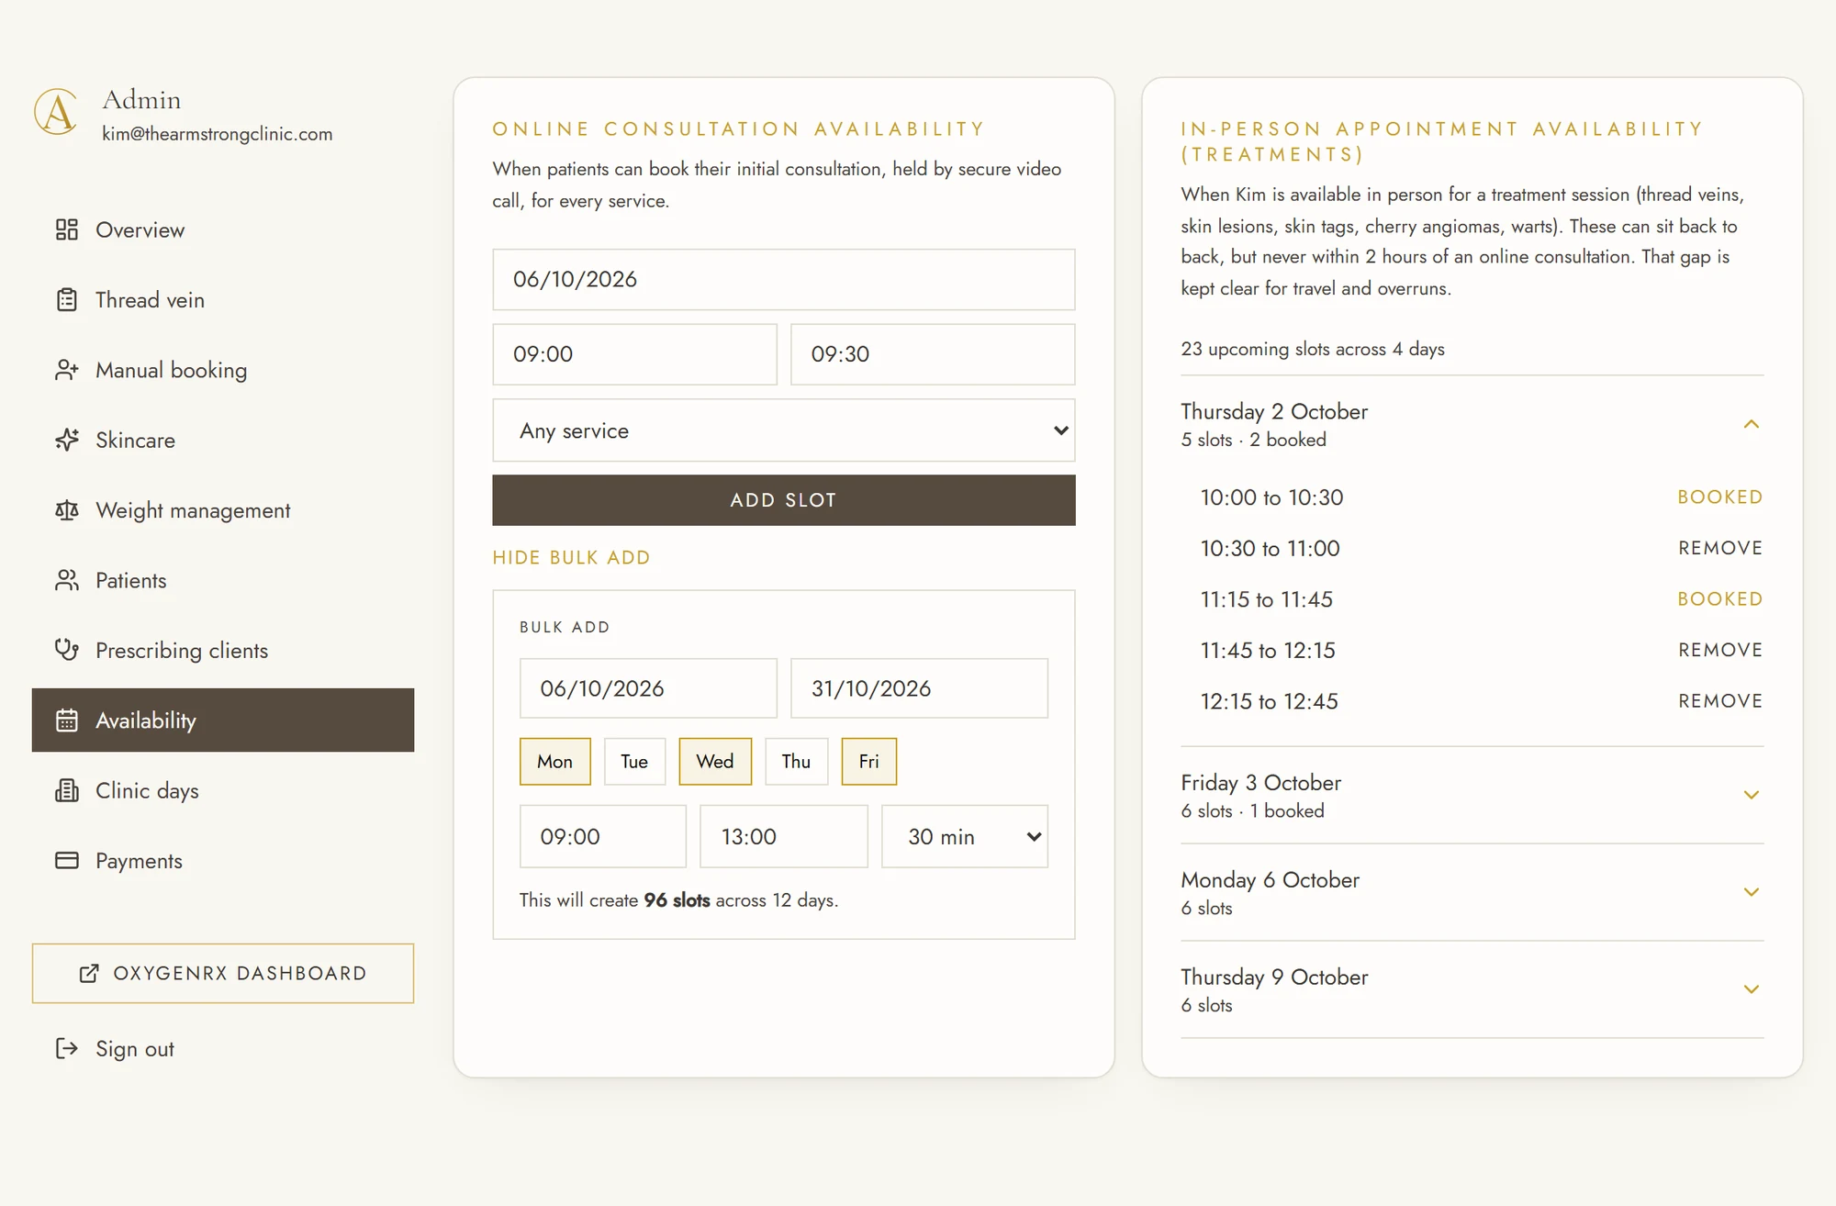
Task: Click the Thread vein clipboard icon
Action: [67, 299]
